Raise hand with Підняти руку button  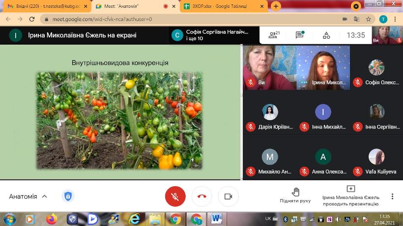pyautogui.click(x=295, y=196)
